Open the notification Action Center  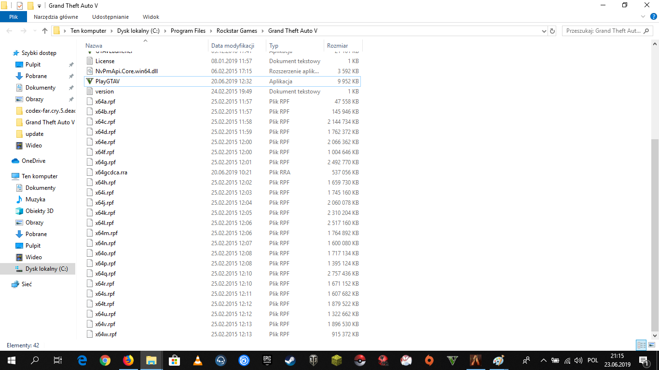(x=643, y=360)
